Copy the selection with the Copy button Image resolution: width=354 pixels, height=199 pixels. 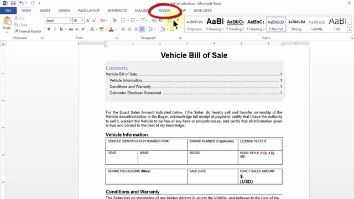pyautogui.click(x=20, y=25)
